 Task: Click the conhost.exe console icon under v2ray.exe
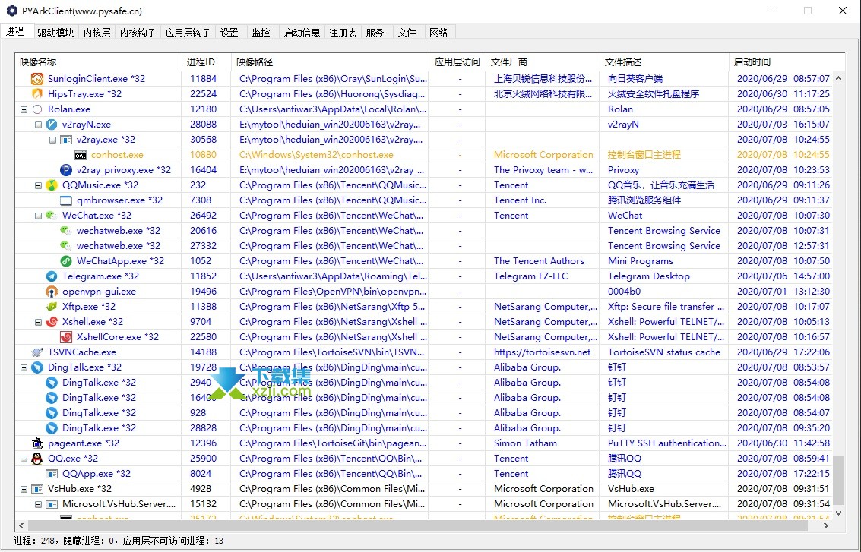click(80, 155)
